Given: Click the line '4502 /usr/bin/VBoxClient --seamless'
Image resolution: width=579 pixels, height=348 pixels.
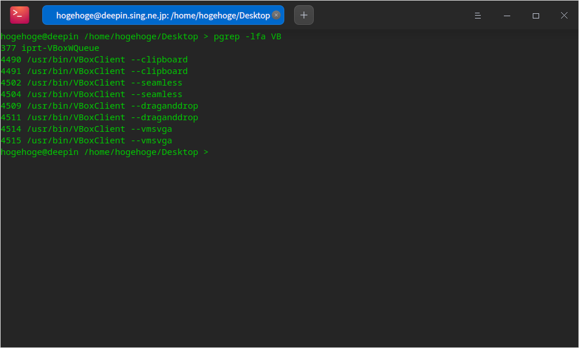Looking at the screenshot, I should 91,83.
